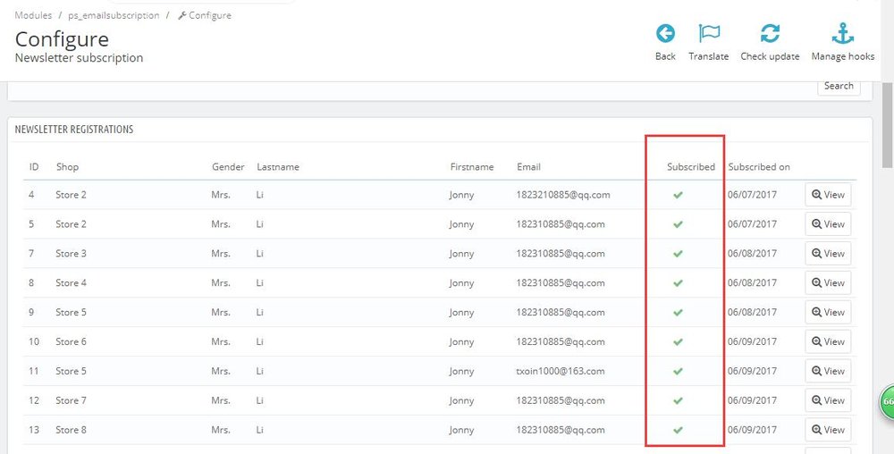
Task: Click the Firstname column header
Action: (x=471, y=167)
